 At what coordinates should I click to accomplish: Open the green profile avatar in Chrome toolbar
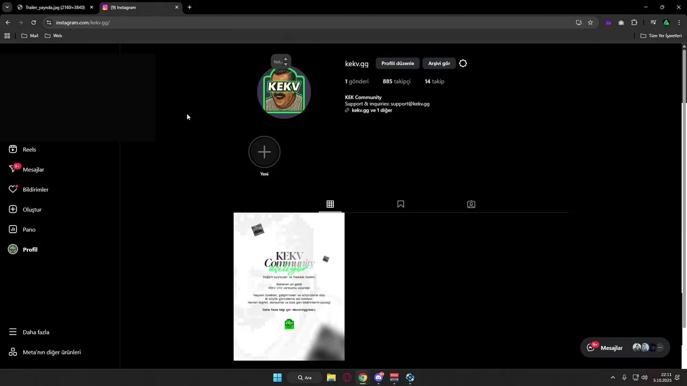pos(666,23)
